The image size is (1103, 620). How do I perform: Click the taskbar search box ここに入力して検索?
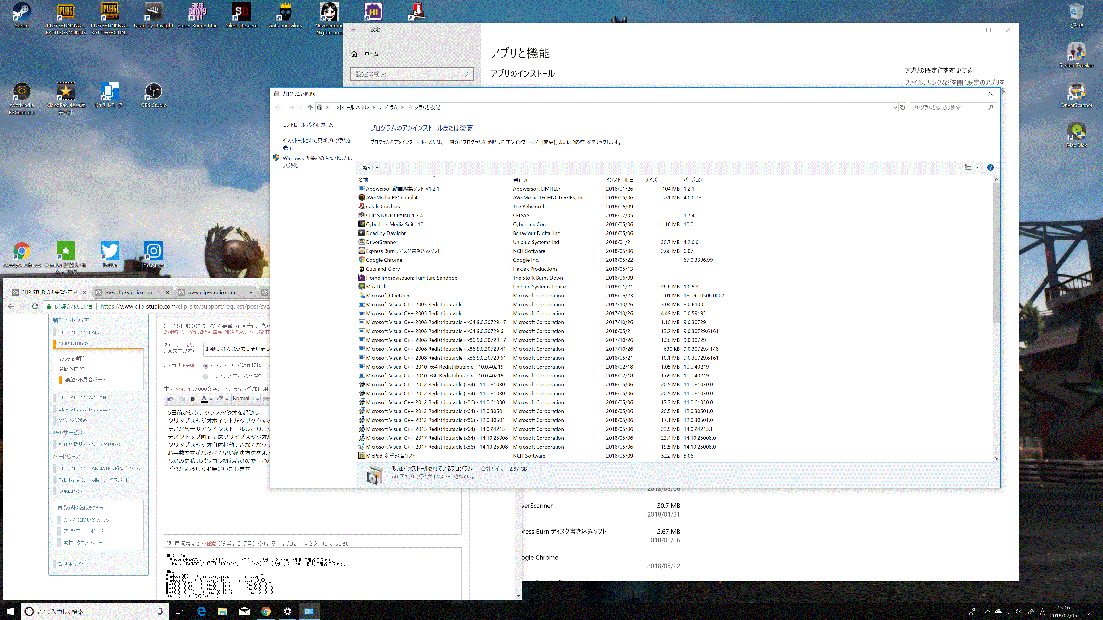(95, 611)
